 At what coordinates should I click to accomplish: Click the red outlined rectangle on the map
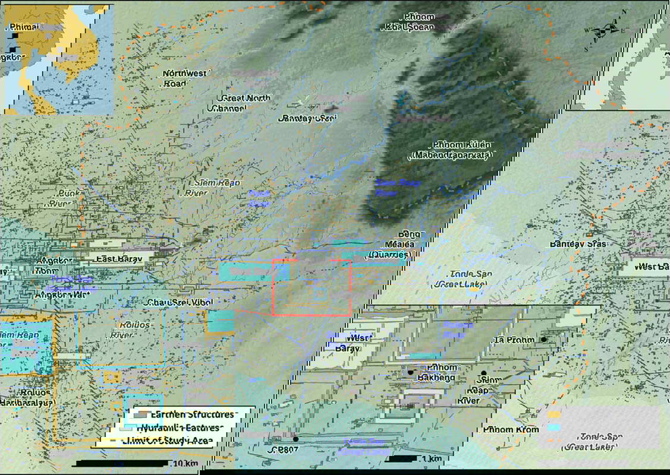point(312,287)
